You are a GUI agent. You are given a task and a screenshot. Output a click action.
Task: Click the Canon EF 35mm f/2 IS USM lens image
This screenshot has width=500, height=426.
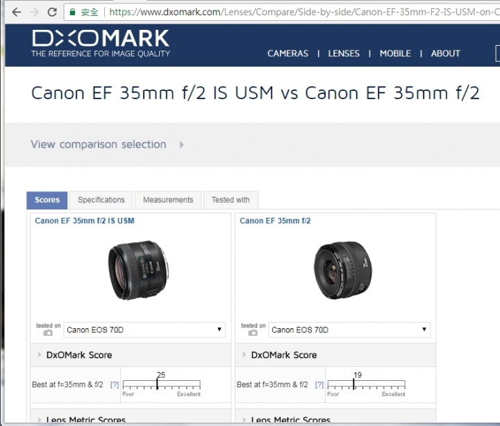138,270
